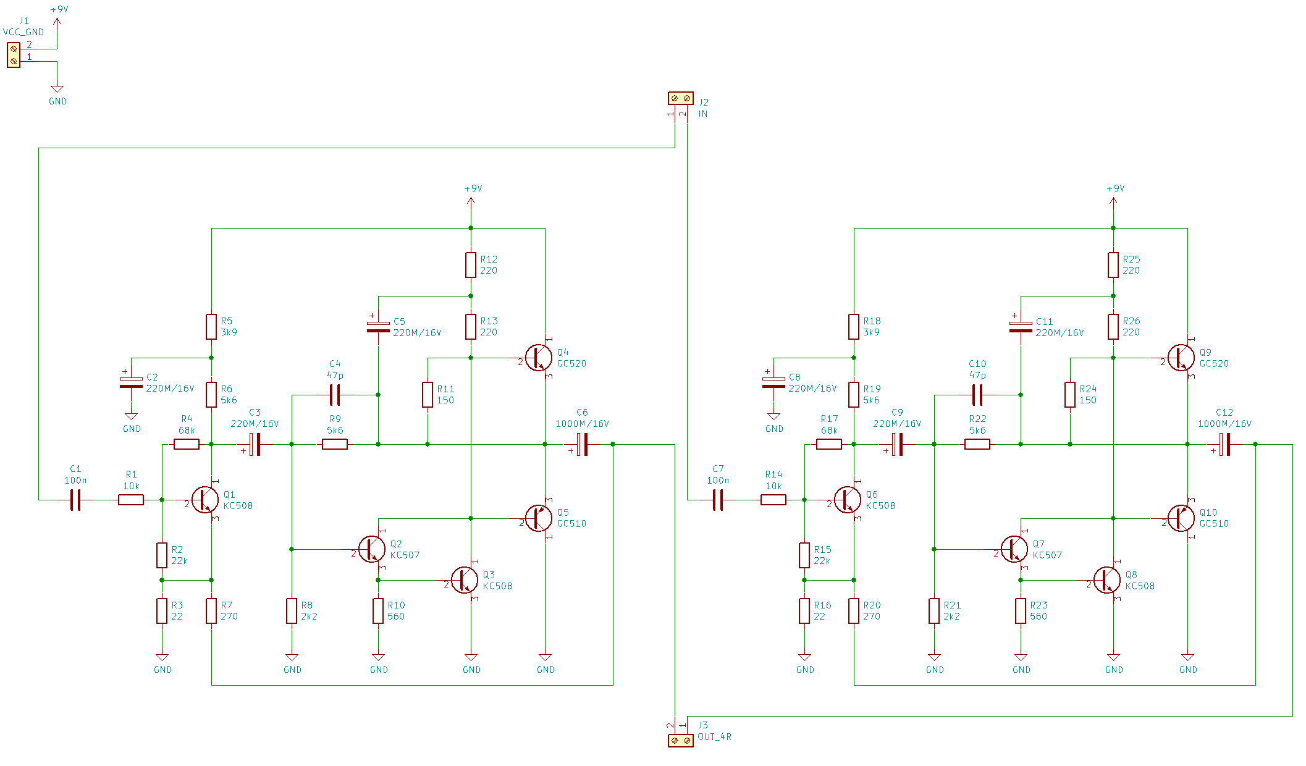Select resistor R25 220 symbol
Screen dimensions: 1306x766
coord(1113,265)
